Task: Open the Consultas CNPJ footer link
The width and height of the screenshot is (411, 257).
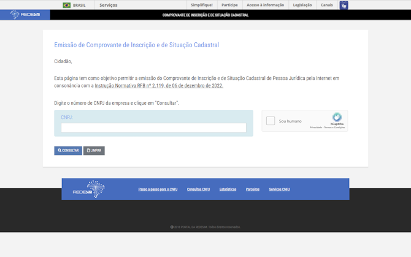Action: tap(198, 189)
